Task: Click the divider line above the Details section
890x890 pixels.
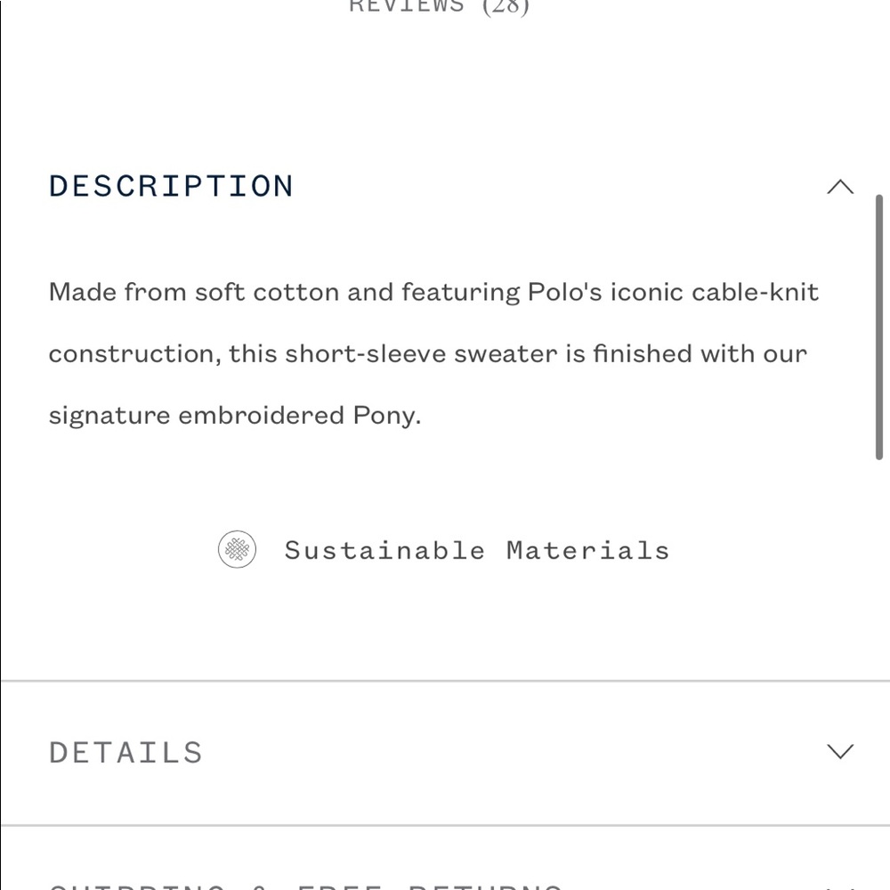Action: coord(445,680)
